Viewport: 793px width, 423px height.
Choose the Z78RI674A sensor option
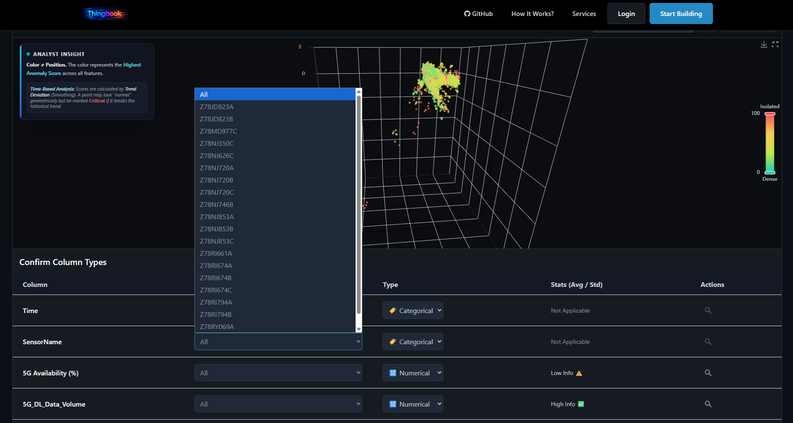[x=216, y=266]
